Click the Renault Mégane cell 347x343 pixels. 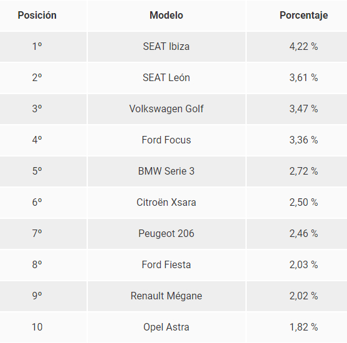pyautogui.click(x=166, y=296)
